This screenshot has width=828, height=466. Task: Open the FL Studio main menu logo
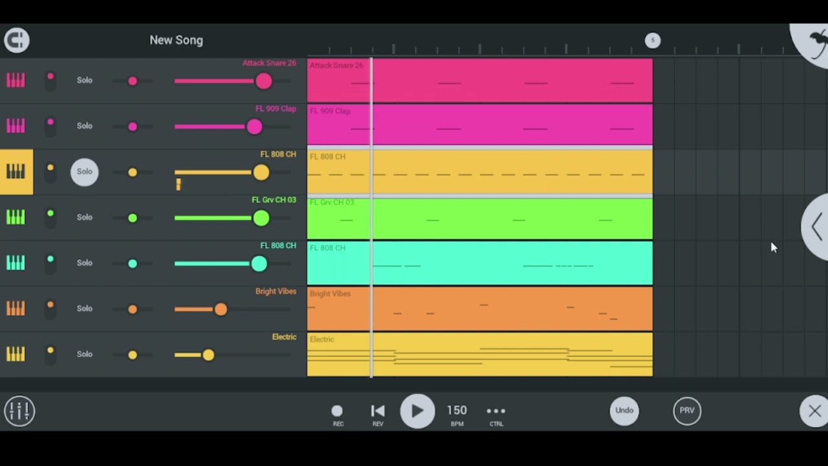[17, 40]
